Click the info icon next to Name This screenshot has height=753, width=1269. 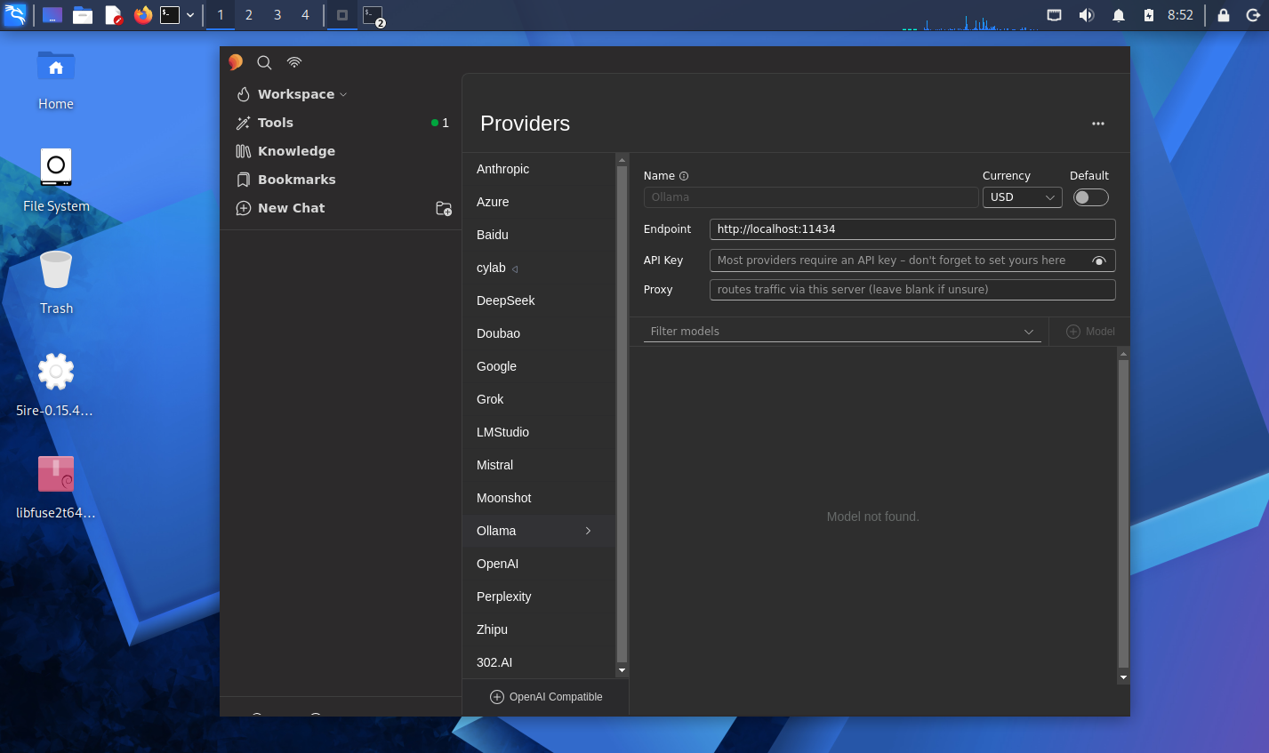point(684,176)
